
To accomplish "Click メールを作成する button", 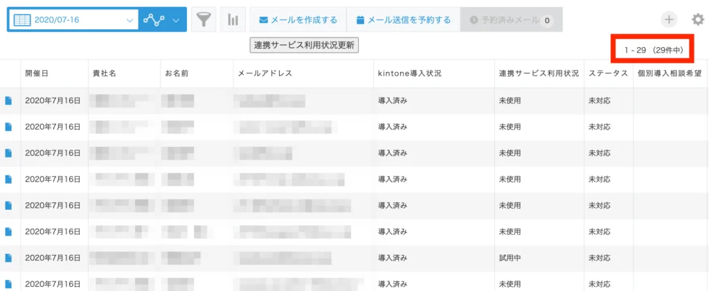I will click(298, 20).
